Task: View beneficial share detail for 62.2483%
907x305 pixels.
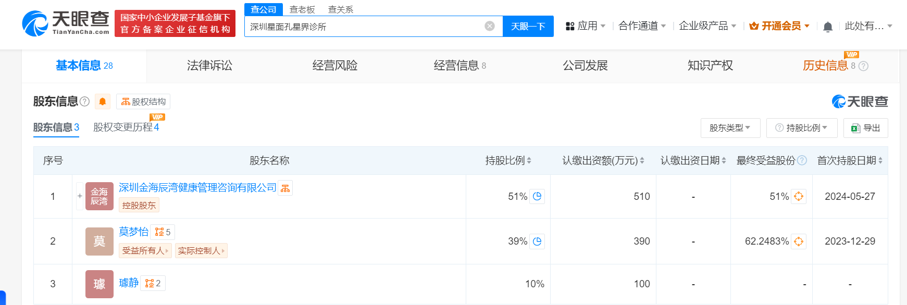Action: [798, 241]
